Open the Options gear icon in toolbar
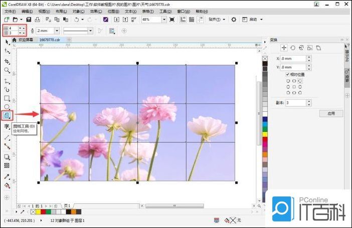Viewport: 352px width, 228px height. pos(234,20)
